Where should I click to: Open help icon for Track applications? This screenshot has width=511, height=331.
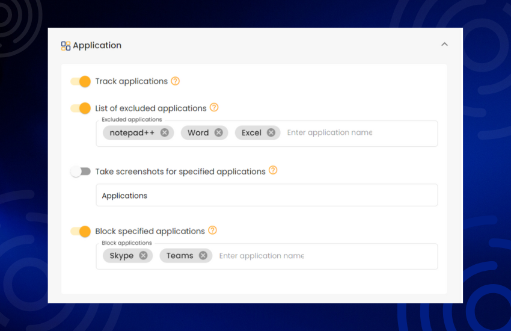tap(176, 81)
